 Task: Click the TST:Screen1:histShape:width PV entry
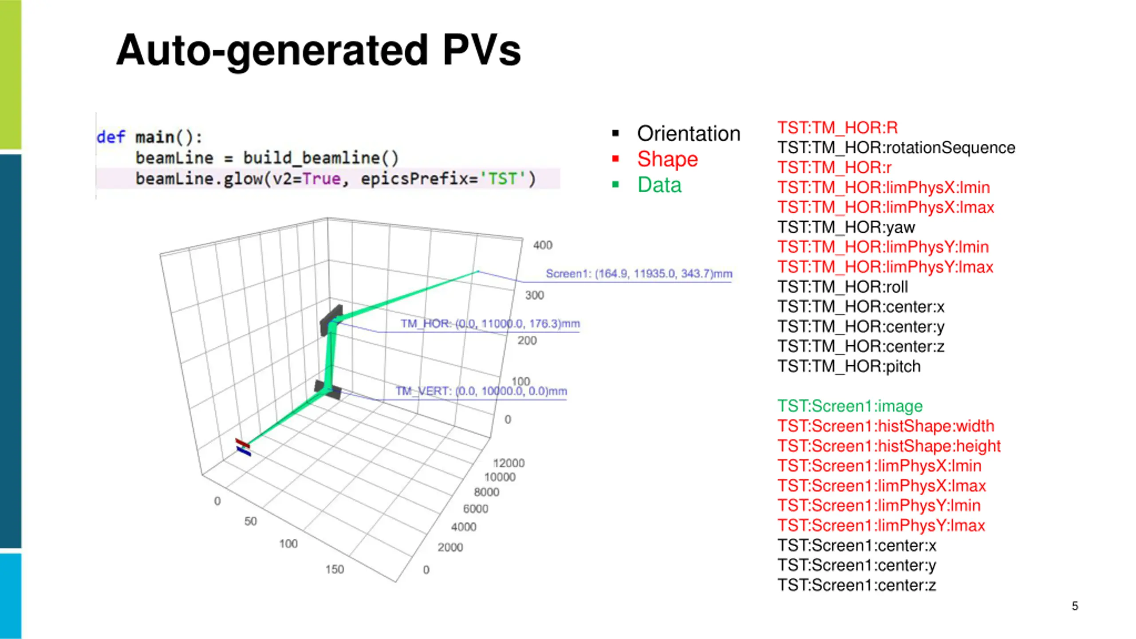coord(886,426)
